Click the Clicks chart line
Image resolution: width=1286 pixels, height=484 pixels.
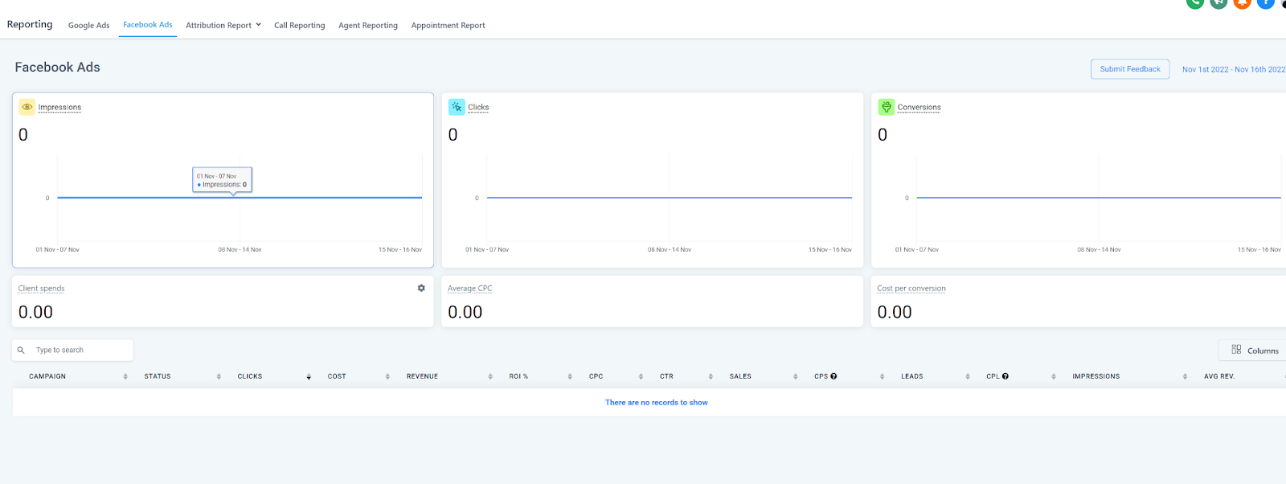pos(670,197)
